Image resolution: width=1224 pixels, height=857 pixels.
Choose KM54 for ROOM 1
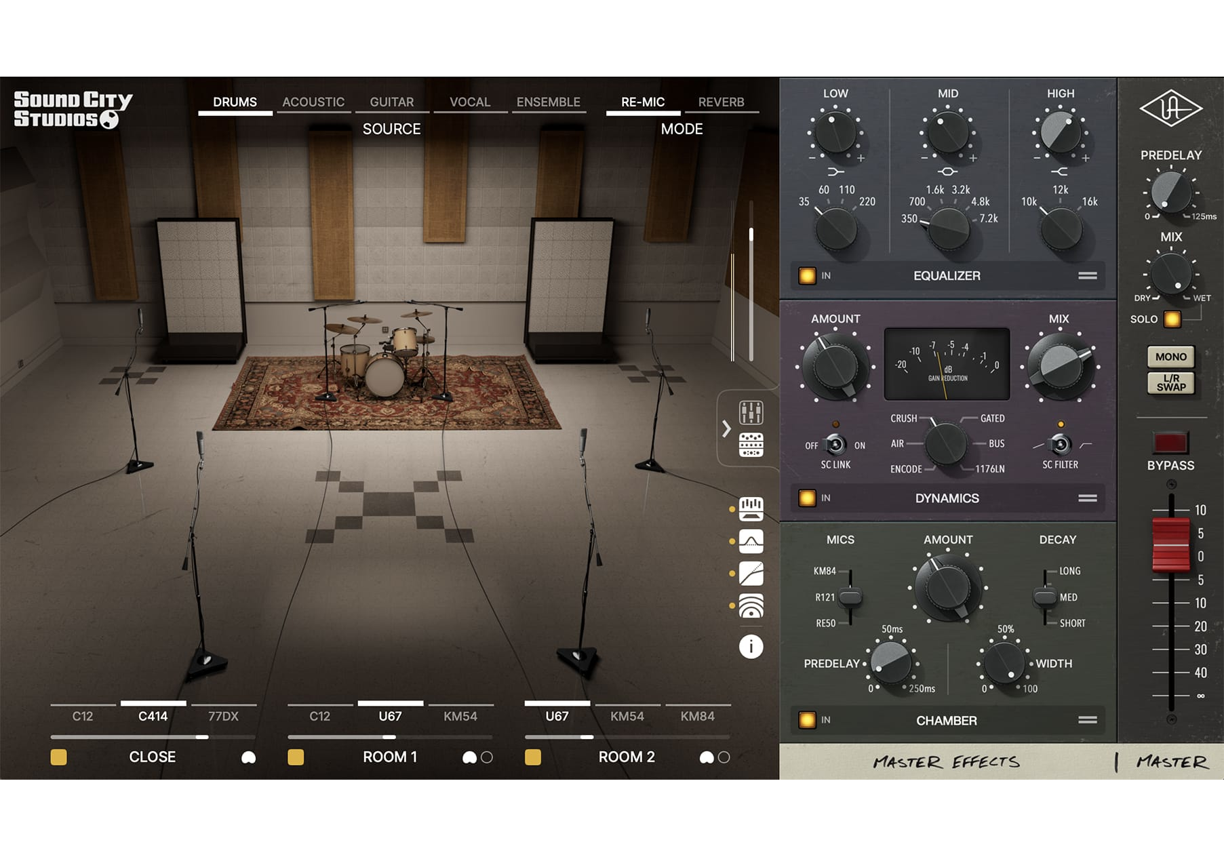coord(460,715)
